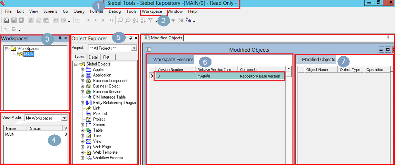Viewport: 395px width, 165px height.
Task: Open dropdown arrow next to Redo icon
Action: click(x=69, y=22)
